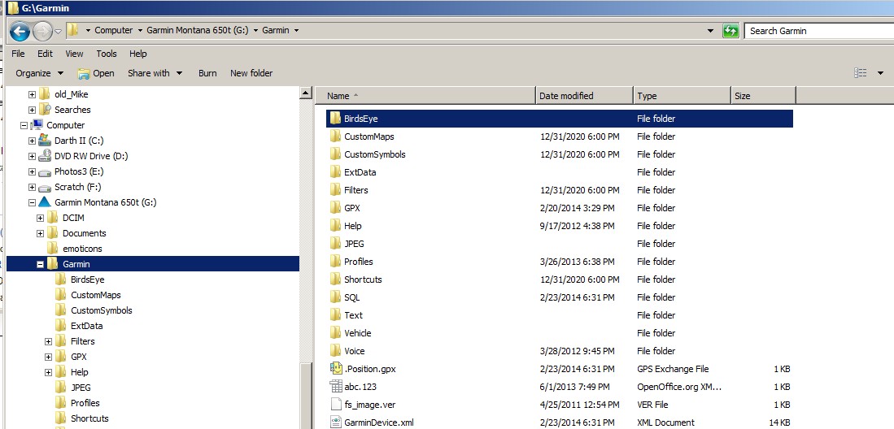Click the Darth II (C:) drive icon
This screenshot has height=429, width=894.
click(x=45, y=141)
